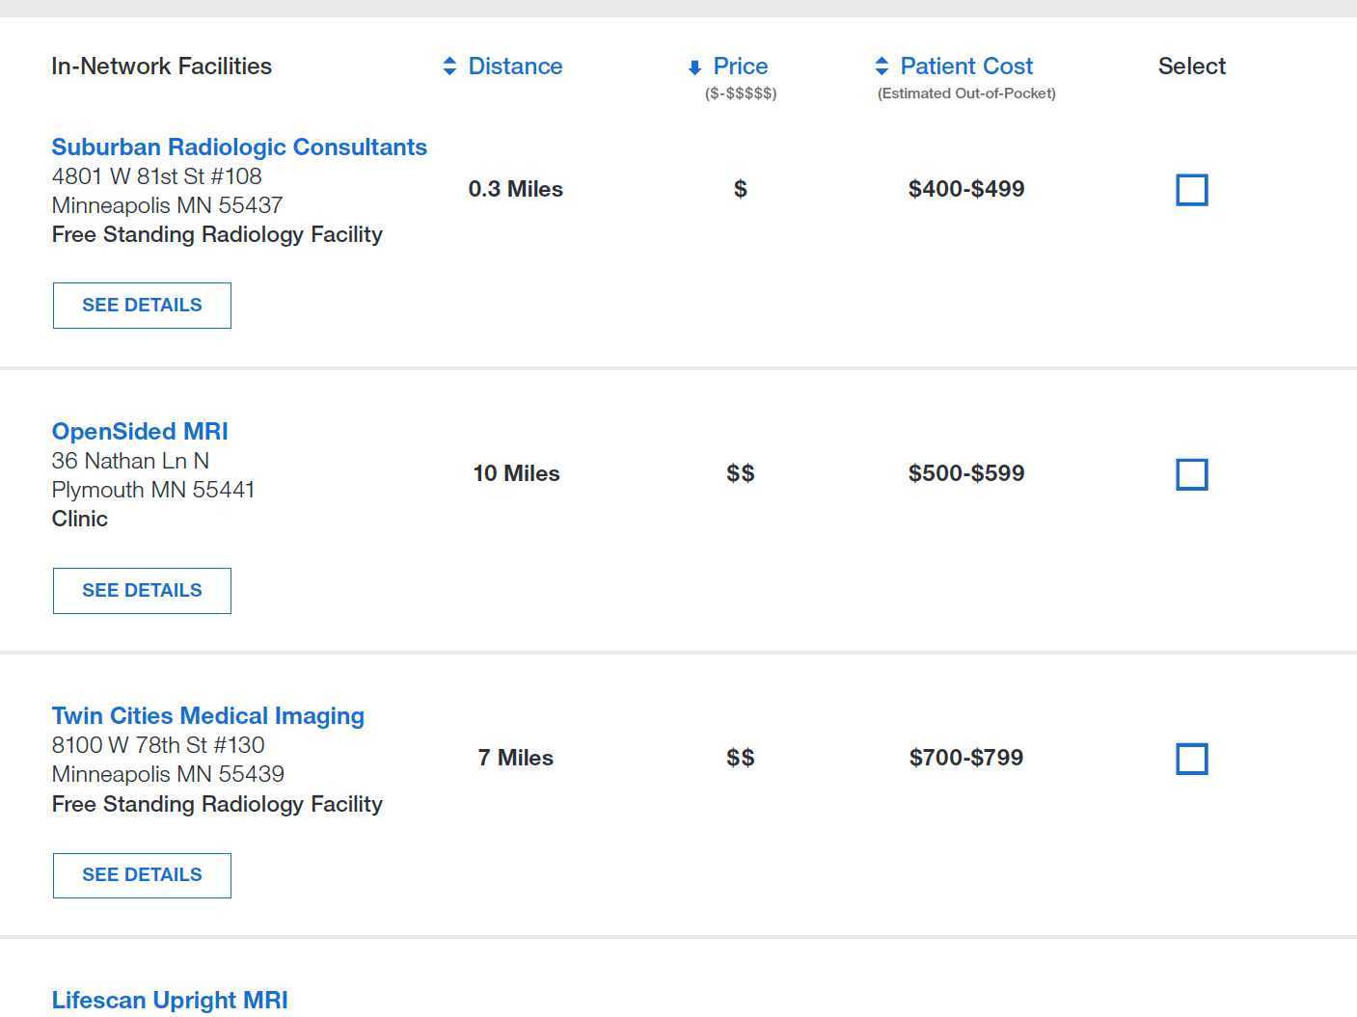1357x1017 pixels.
Task: Select Twin Cities Medical Imaging checkbox
Action: [1192, 759]
